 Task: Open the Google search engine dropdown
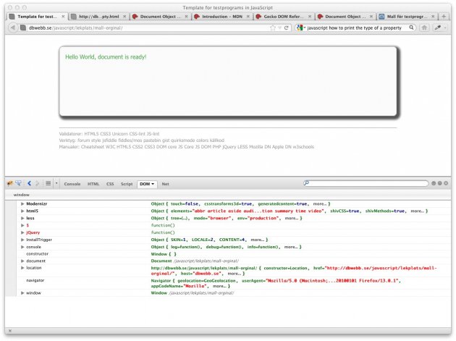coord(301,28)
